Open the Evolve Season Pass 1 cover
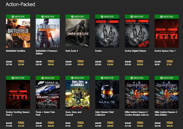 (167, 33)
